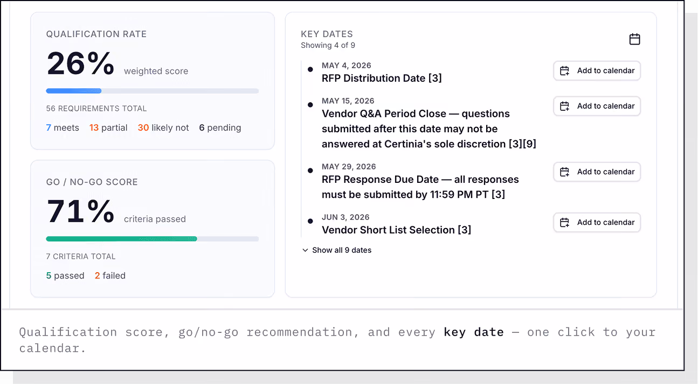Image resolution: width=698 pixels, height=384 pixels.
Task: Click the blue qualification rate progress bar
Action: (x=74, y=91)
